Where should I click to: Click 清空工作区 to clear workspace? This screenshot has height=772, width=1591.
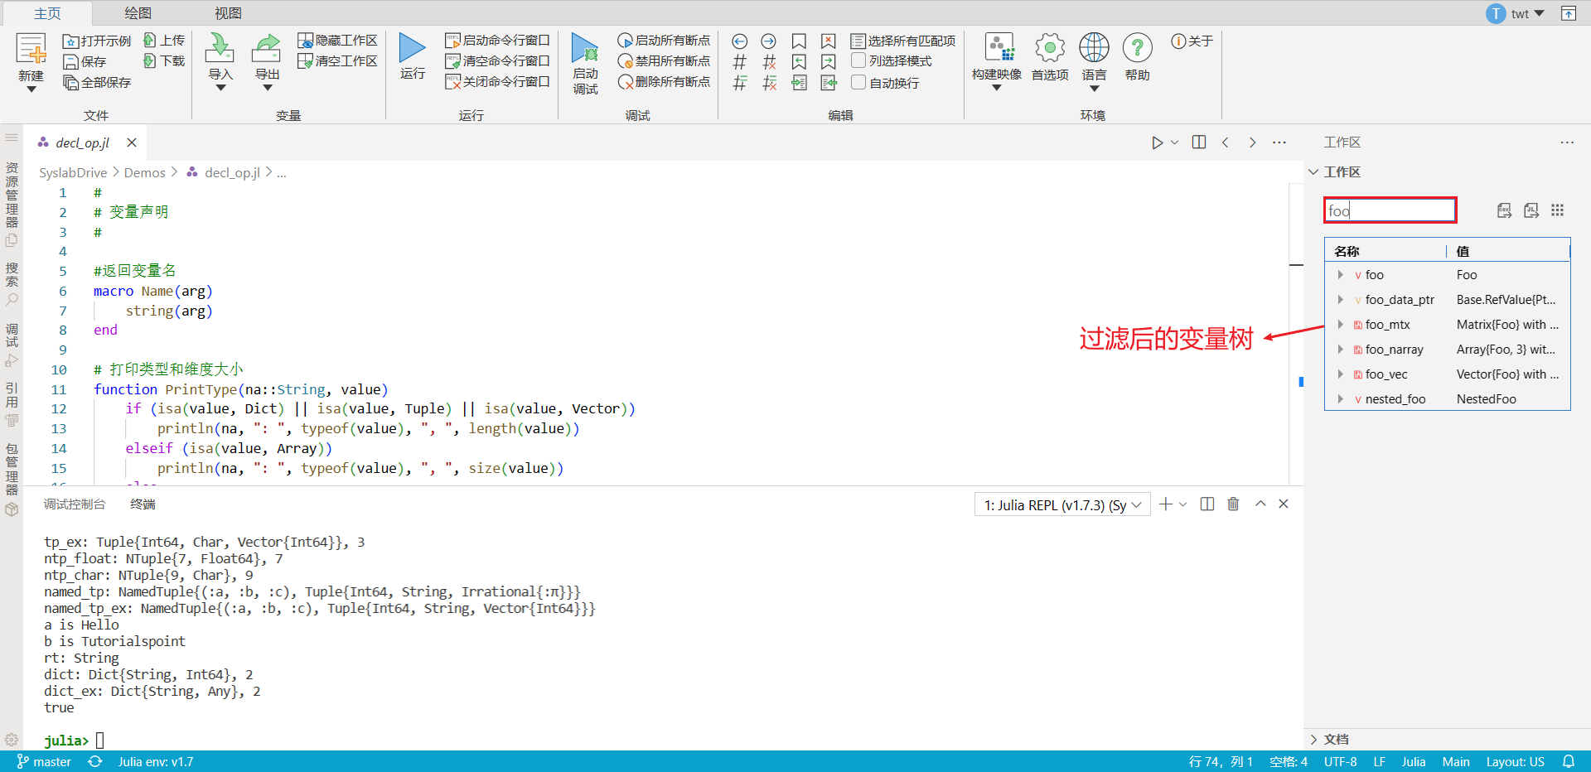tap(338, 60)
